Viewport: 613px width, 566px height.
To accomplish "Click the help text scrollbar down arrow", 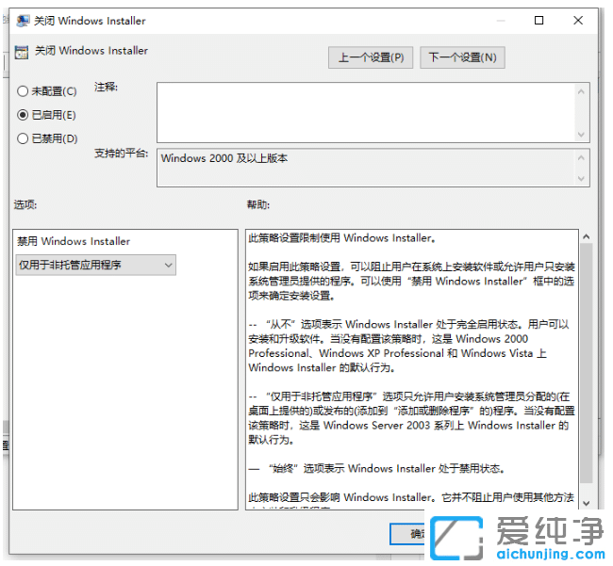I will [586, 503].
